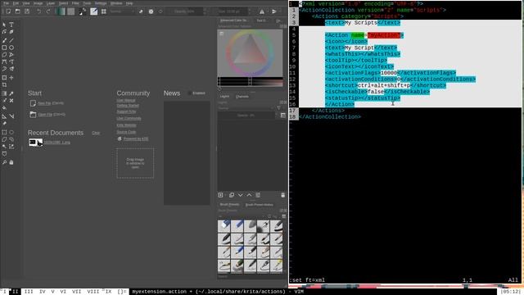Select the Gradient tool
Image resolution: width=524 pixels, height=295 pixels.
[x=4, y=93]
